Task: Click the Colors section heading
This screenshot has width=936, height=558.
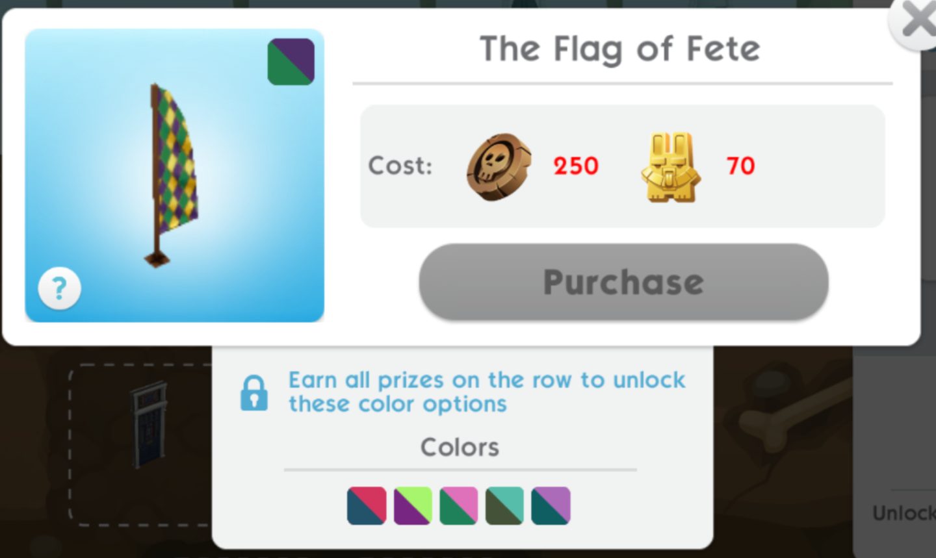Action: [x=460, y=447]
